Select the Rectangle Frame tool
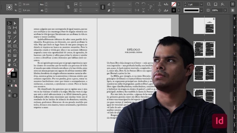Image resolution: width=237 pixels, height=133 pixels. click(x=9, y=46)
